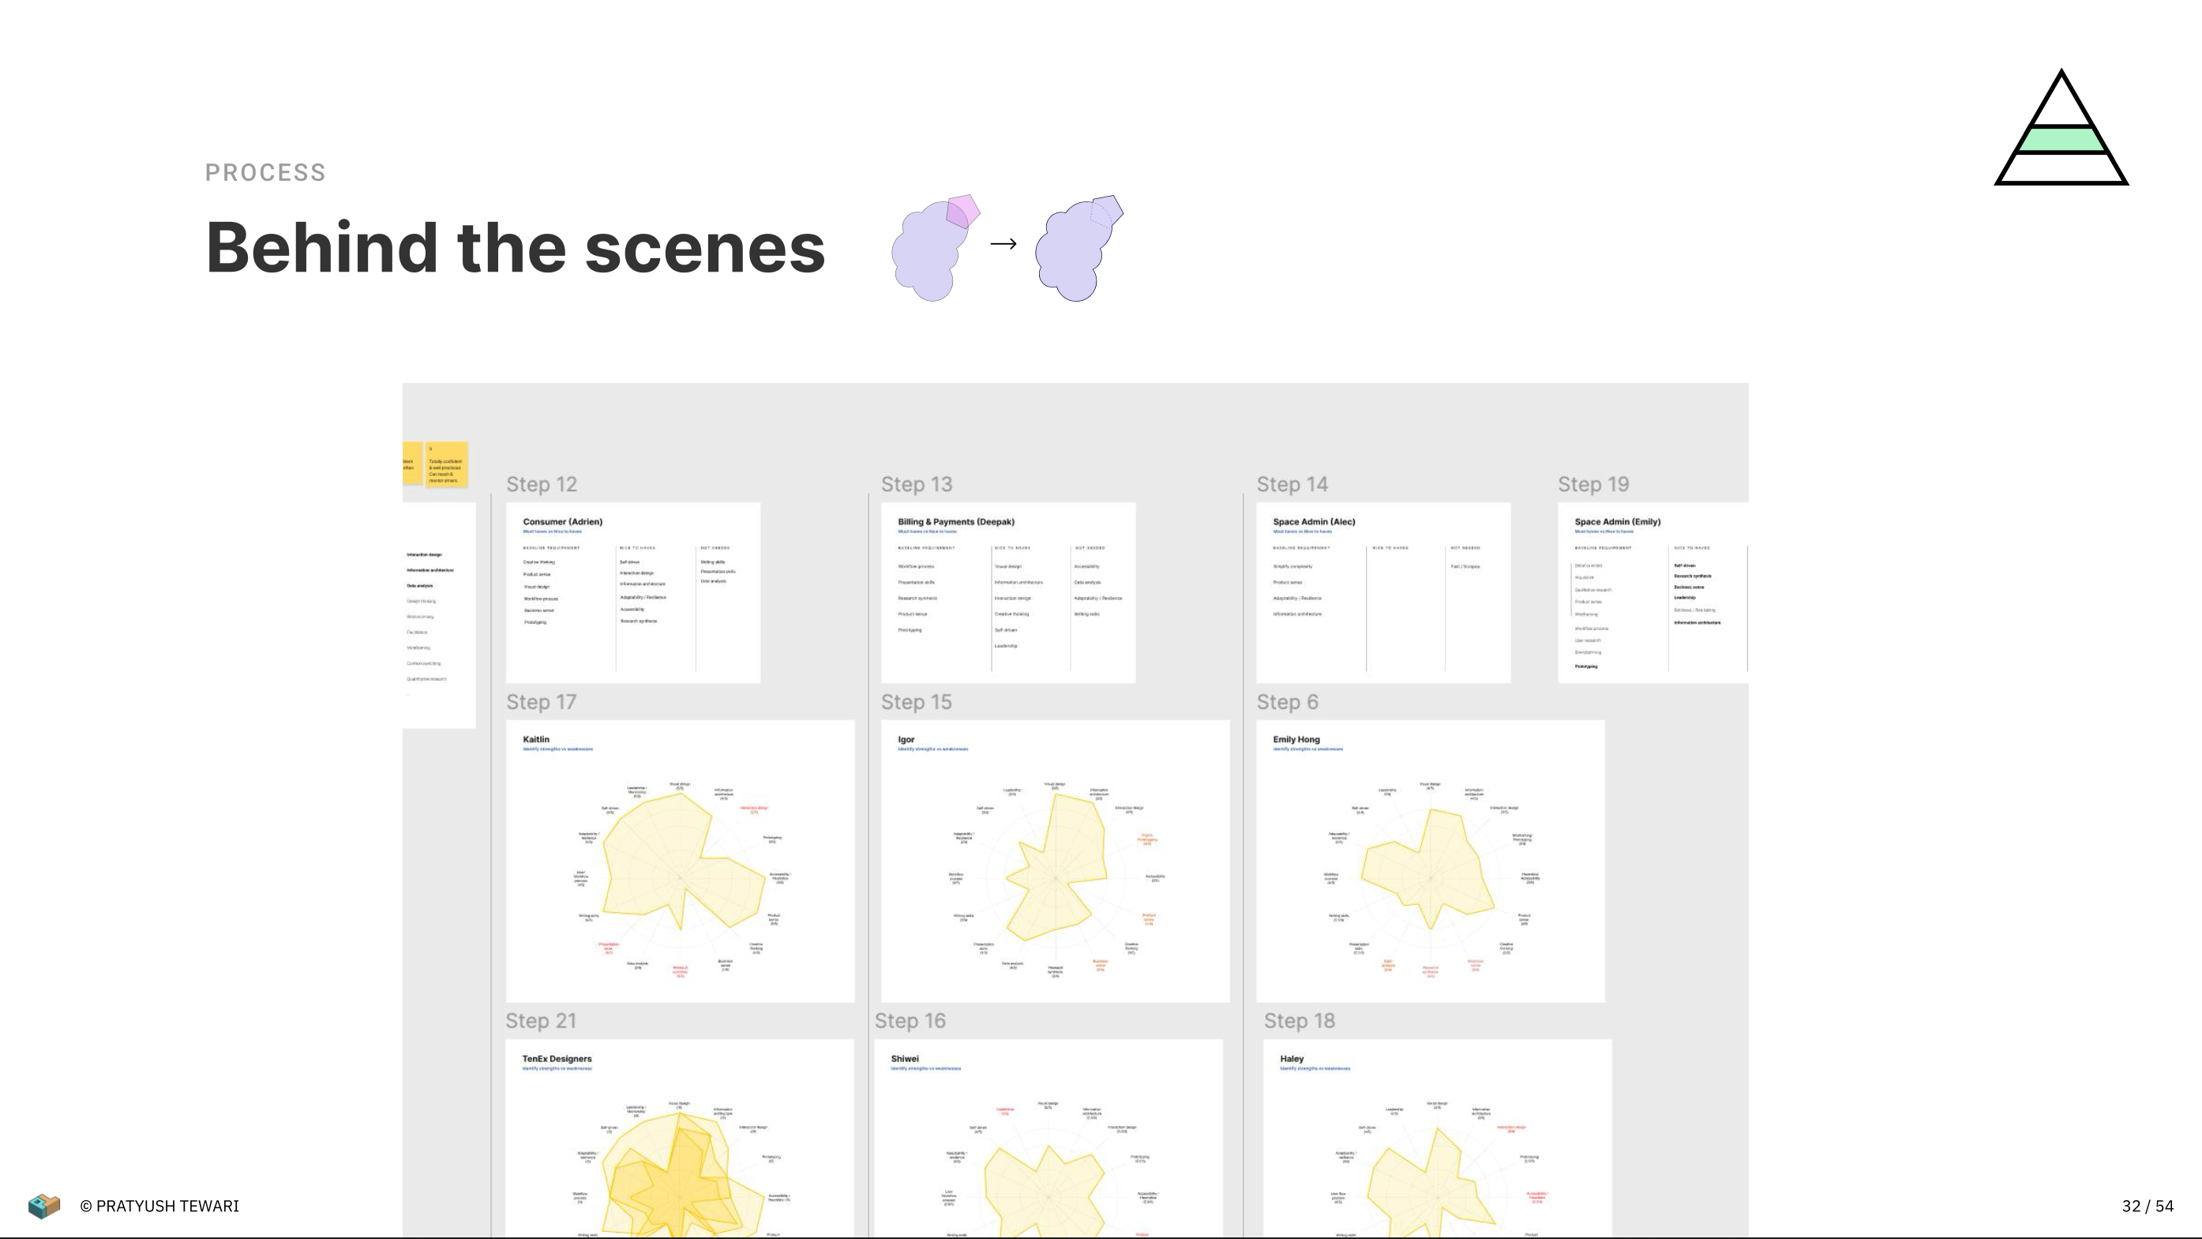Select the Space Admin (Alec) card
This screenshot has width=2202, height=1239.
[1382, 592]
